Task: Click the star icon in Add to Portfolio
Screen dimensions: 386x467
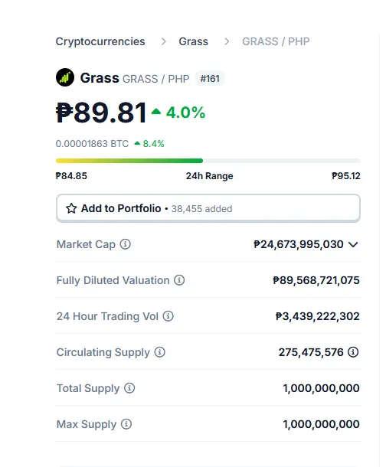Action: coord(71,208)
